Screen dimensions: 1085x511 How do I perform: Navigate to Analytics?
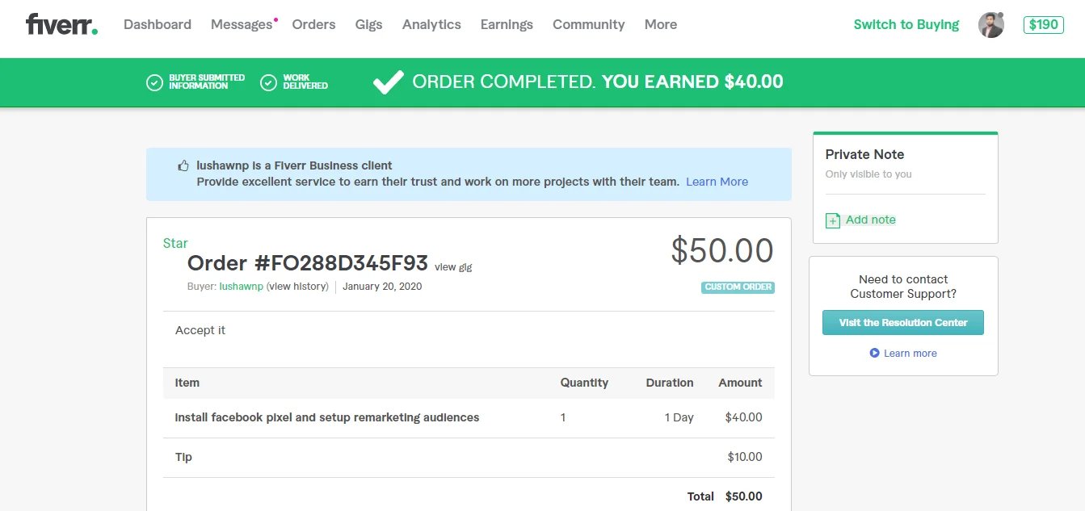pyautogui.click(x=431, y=25)
